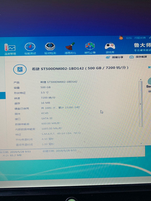The width and height of the screenshot is (151, 201).
Task: Select internal rate 1695.00 Mb/秒
Action: coord(52,128)
